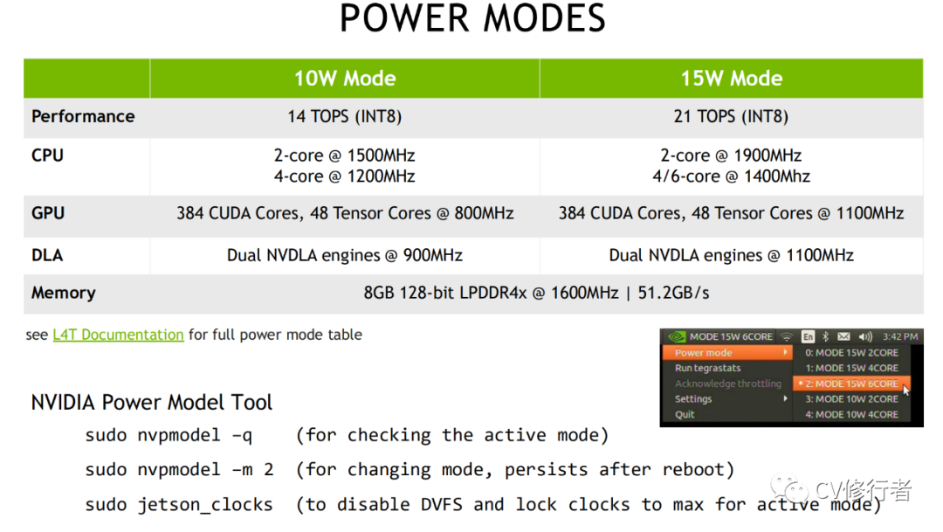
Task: Click the 4/6-core @ 1400Mhz text
Action: 732,176
